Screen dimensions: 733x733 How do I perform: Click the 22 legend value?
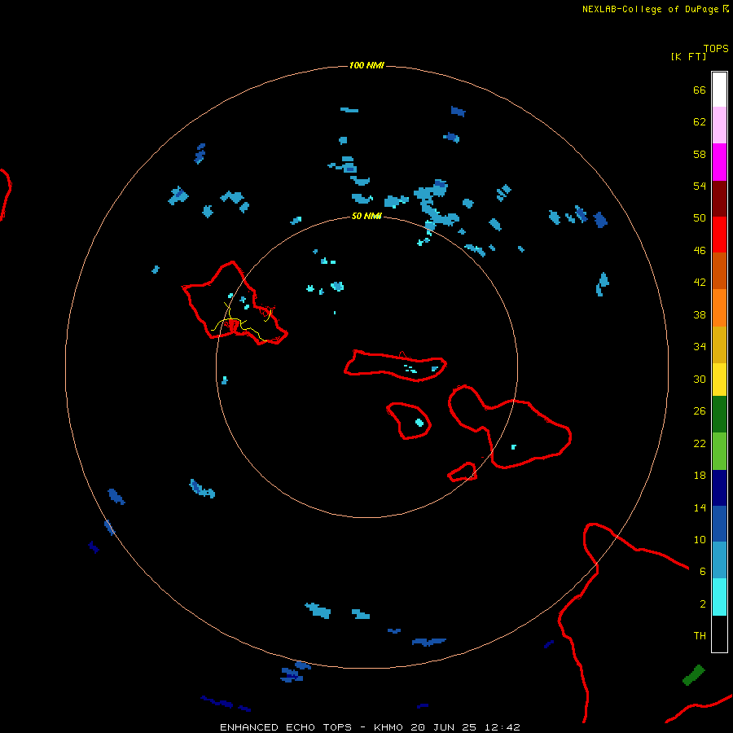pos(700,444)
